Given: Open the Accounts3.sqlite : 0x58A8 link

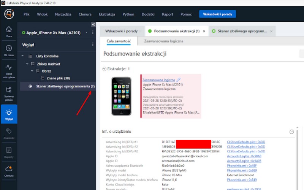Looking at the screenshot, I should point(244,156).
